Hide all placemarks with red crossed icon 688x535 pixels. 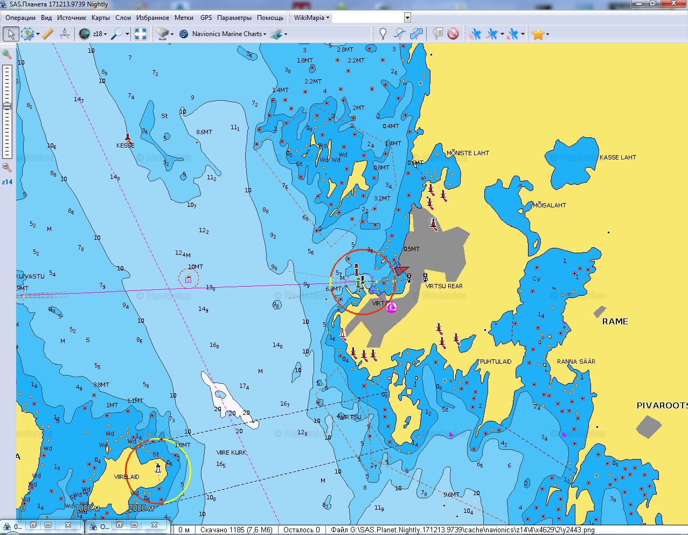coord(453,34)
